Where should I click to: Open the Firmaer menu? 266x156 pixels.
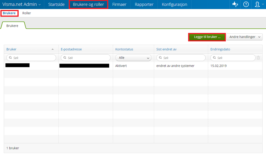pyautogui.click(x=119, y=5)
